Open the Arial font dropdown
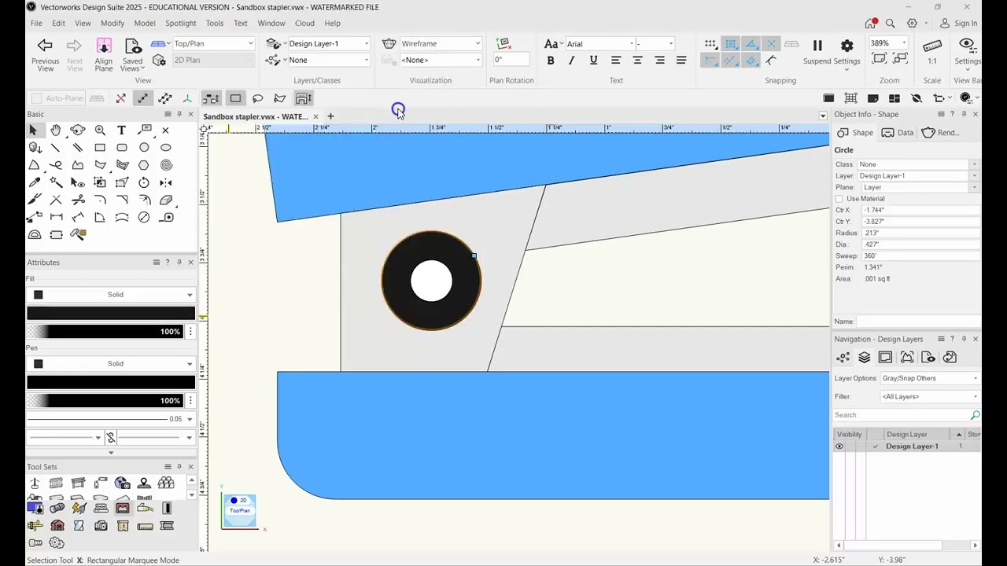This screenshot has width=1007, height=566. [599, 44]
